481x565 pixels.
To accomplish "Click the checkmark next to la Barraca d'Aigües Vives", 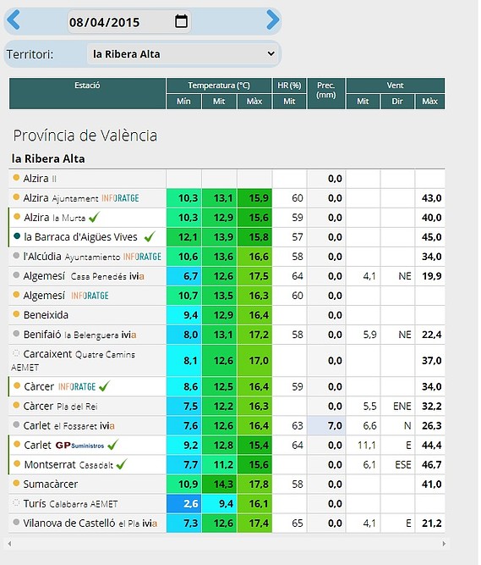I will tap(150, 236).
